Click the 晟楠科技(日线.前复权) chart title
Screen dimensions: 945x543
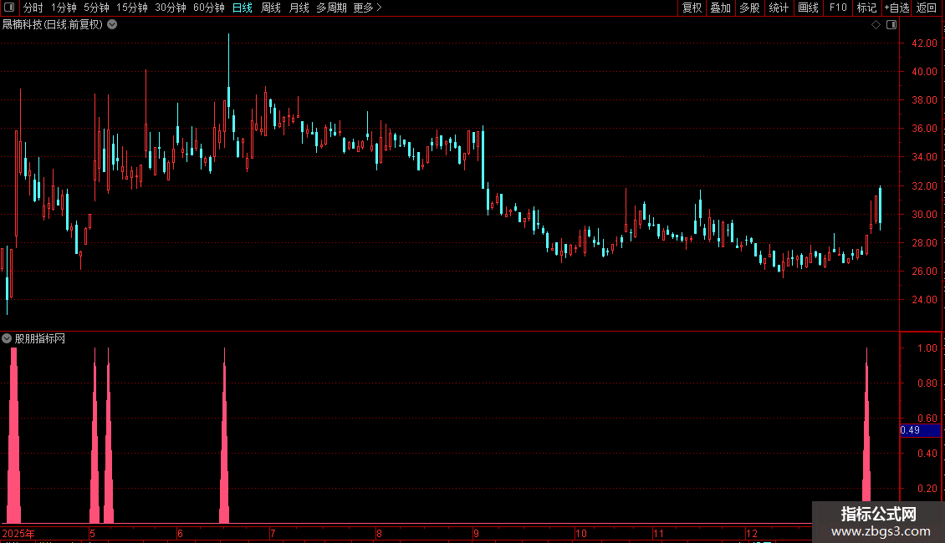tap(53, 25)
